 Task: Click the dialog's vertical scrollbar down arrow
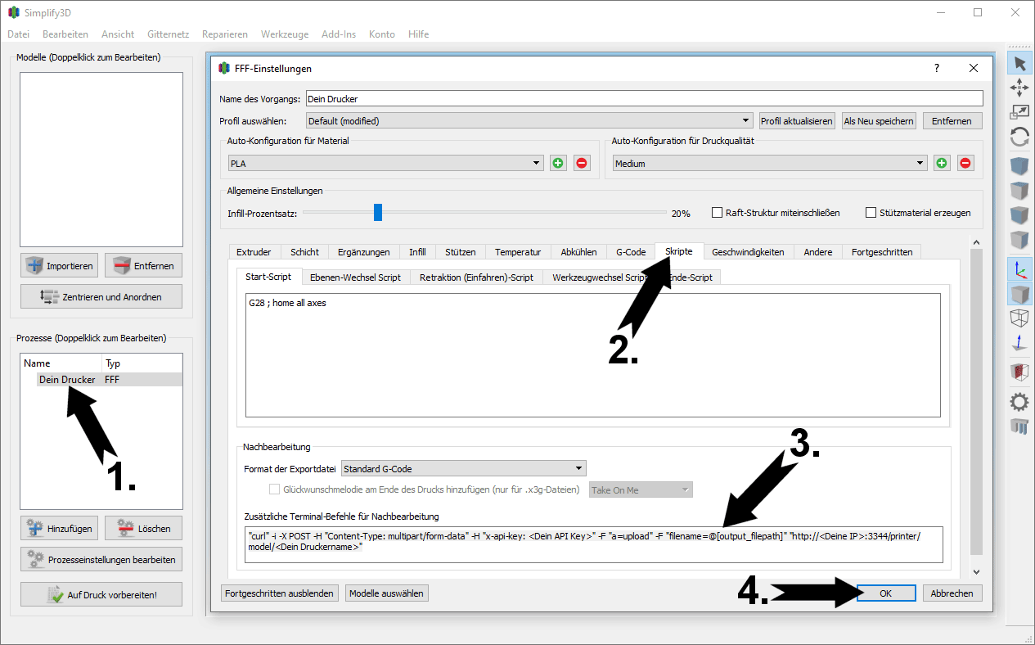pyautogui.click(x=974, y=571)
